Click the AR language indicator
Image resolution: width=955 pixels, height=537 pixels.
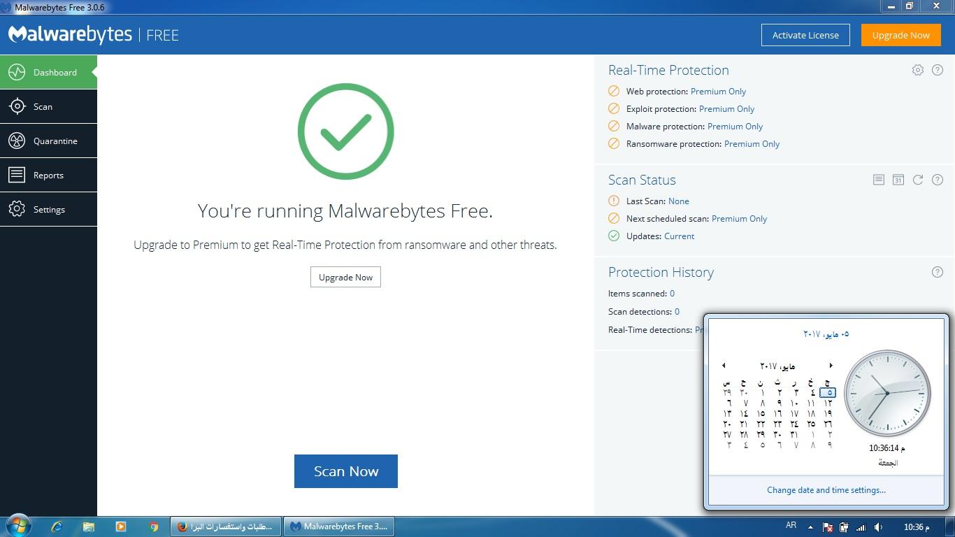pos(791,526)
